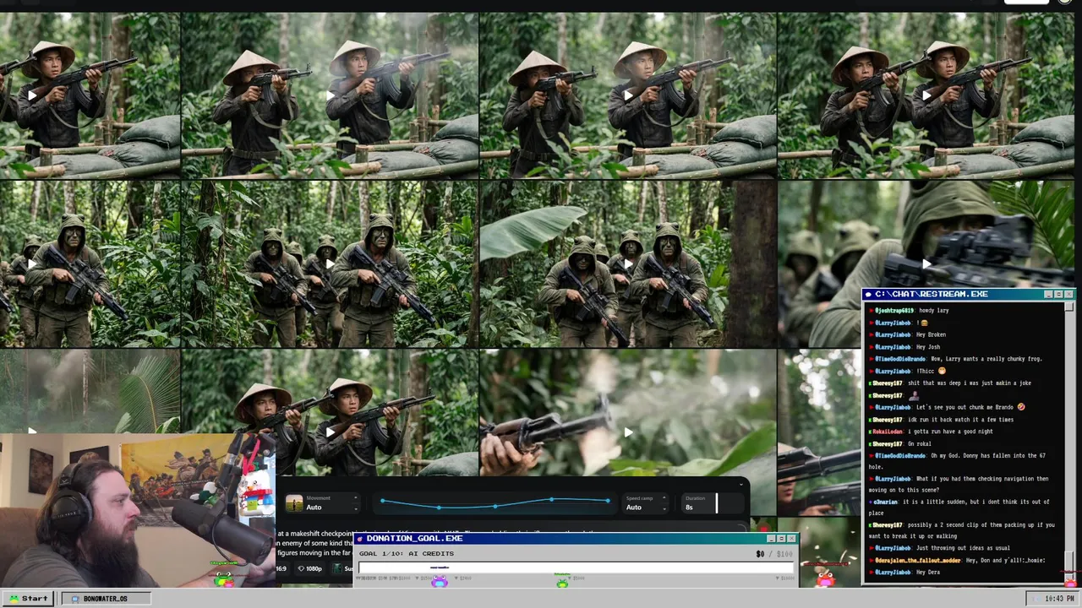Open the top-row far-right conical-hat soldiers thumbnail
The image size is (1082, 608).
(x=927, y=95)
